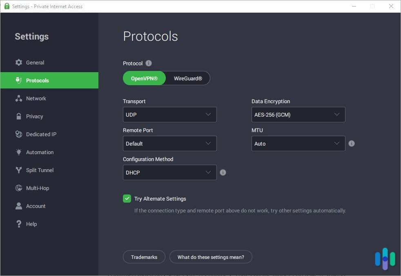The height and width of the screenshot is (276, 401).
Task: Click the Configuration Method field label
Action: [148, 159]
